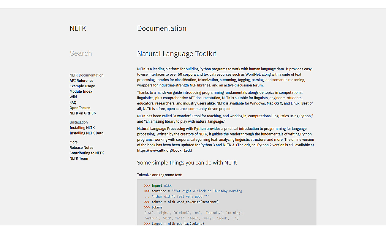Click the Documentation header title
Screen dimensions: 386x234
click(162, 29)
